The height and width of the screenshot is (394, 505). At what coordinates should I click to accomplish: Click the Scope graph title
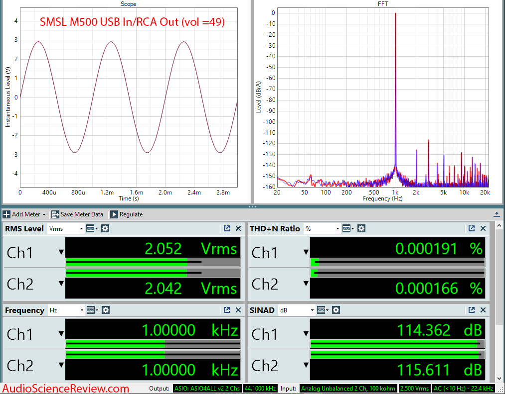(128, 4)
